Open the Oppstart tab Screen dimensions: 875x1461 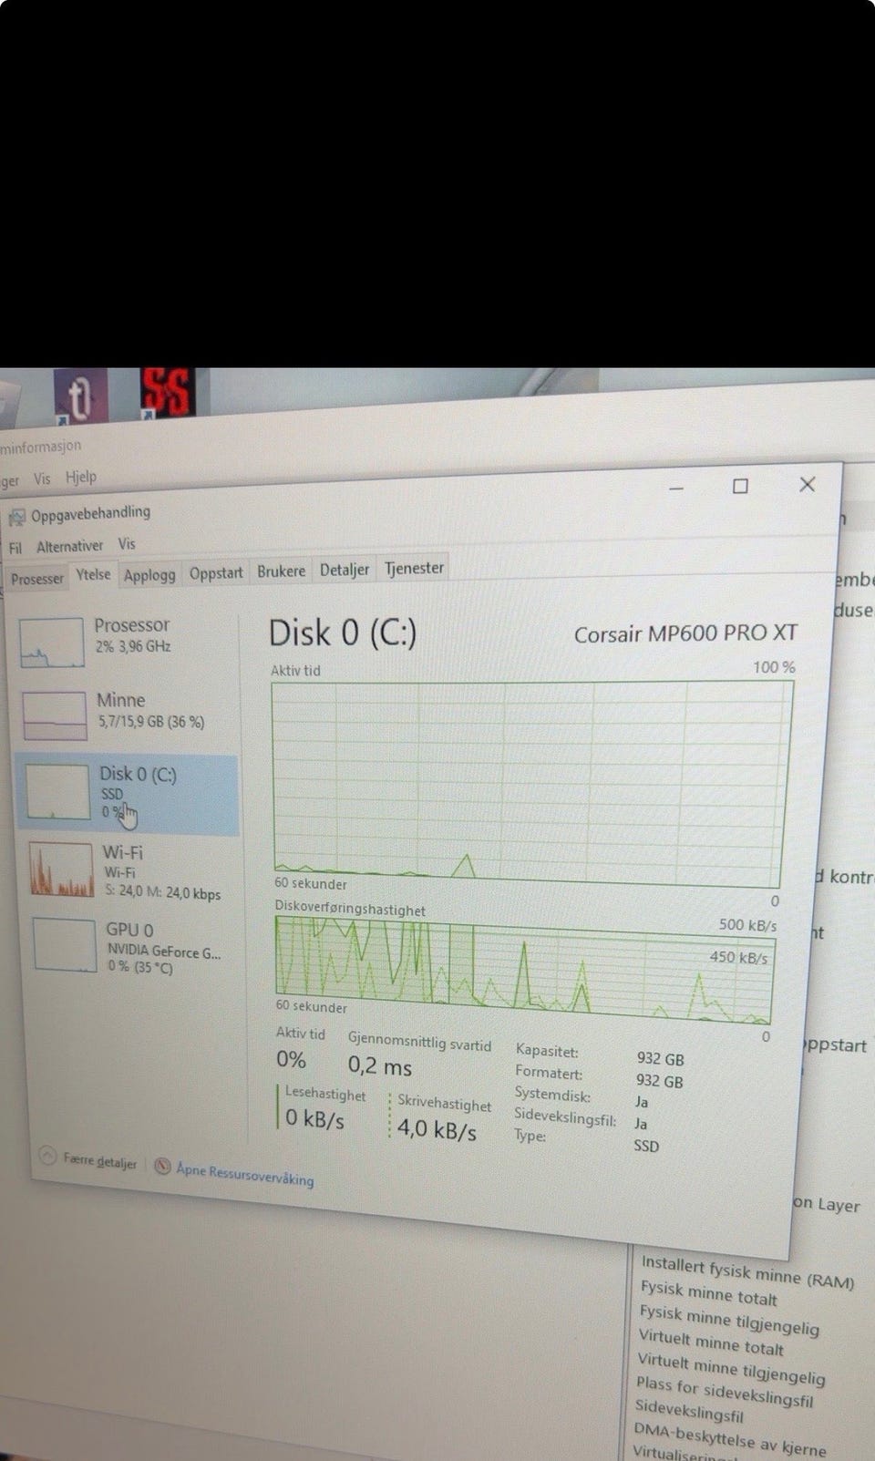click(x=216, y=573)
